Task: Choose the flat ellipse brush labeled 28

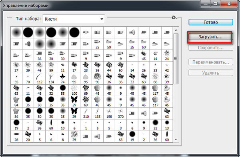Action: pos(16,137)
